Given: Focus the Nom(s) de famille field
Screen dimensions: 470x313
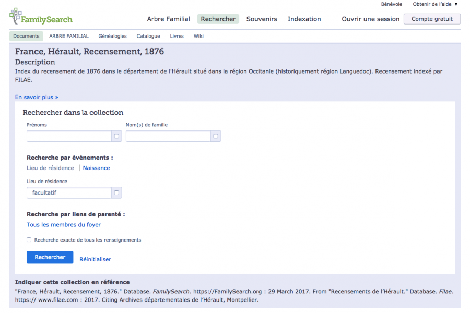Looking at the screenshot, I should click(x=168, y=136).
